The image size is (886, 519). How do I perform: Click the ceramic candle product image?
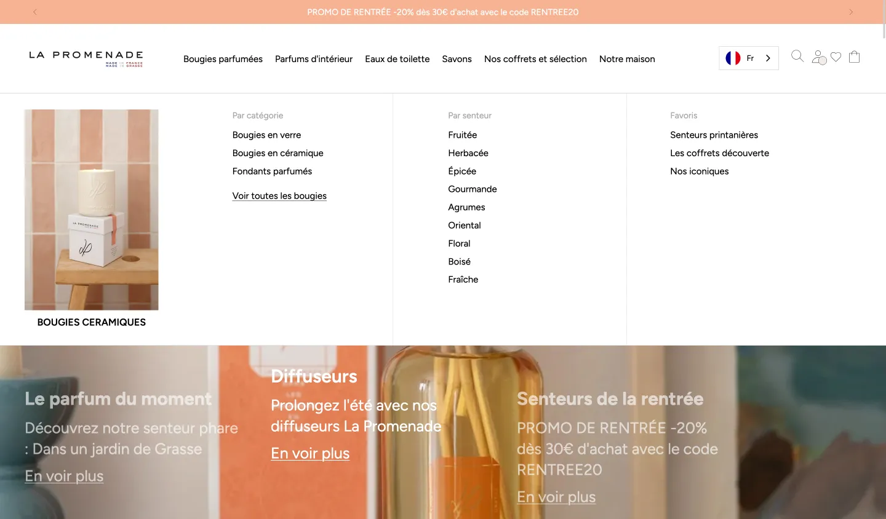pos(92,210)
